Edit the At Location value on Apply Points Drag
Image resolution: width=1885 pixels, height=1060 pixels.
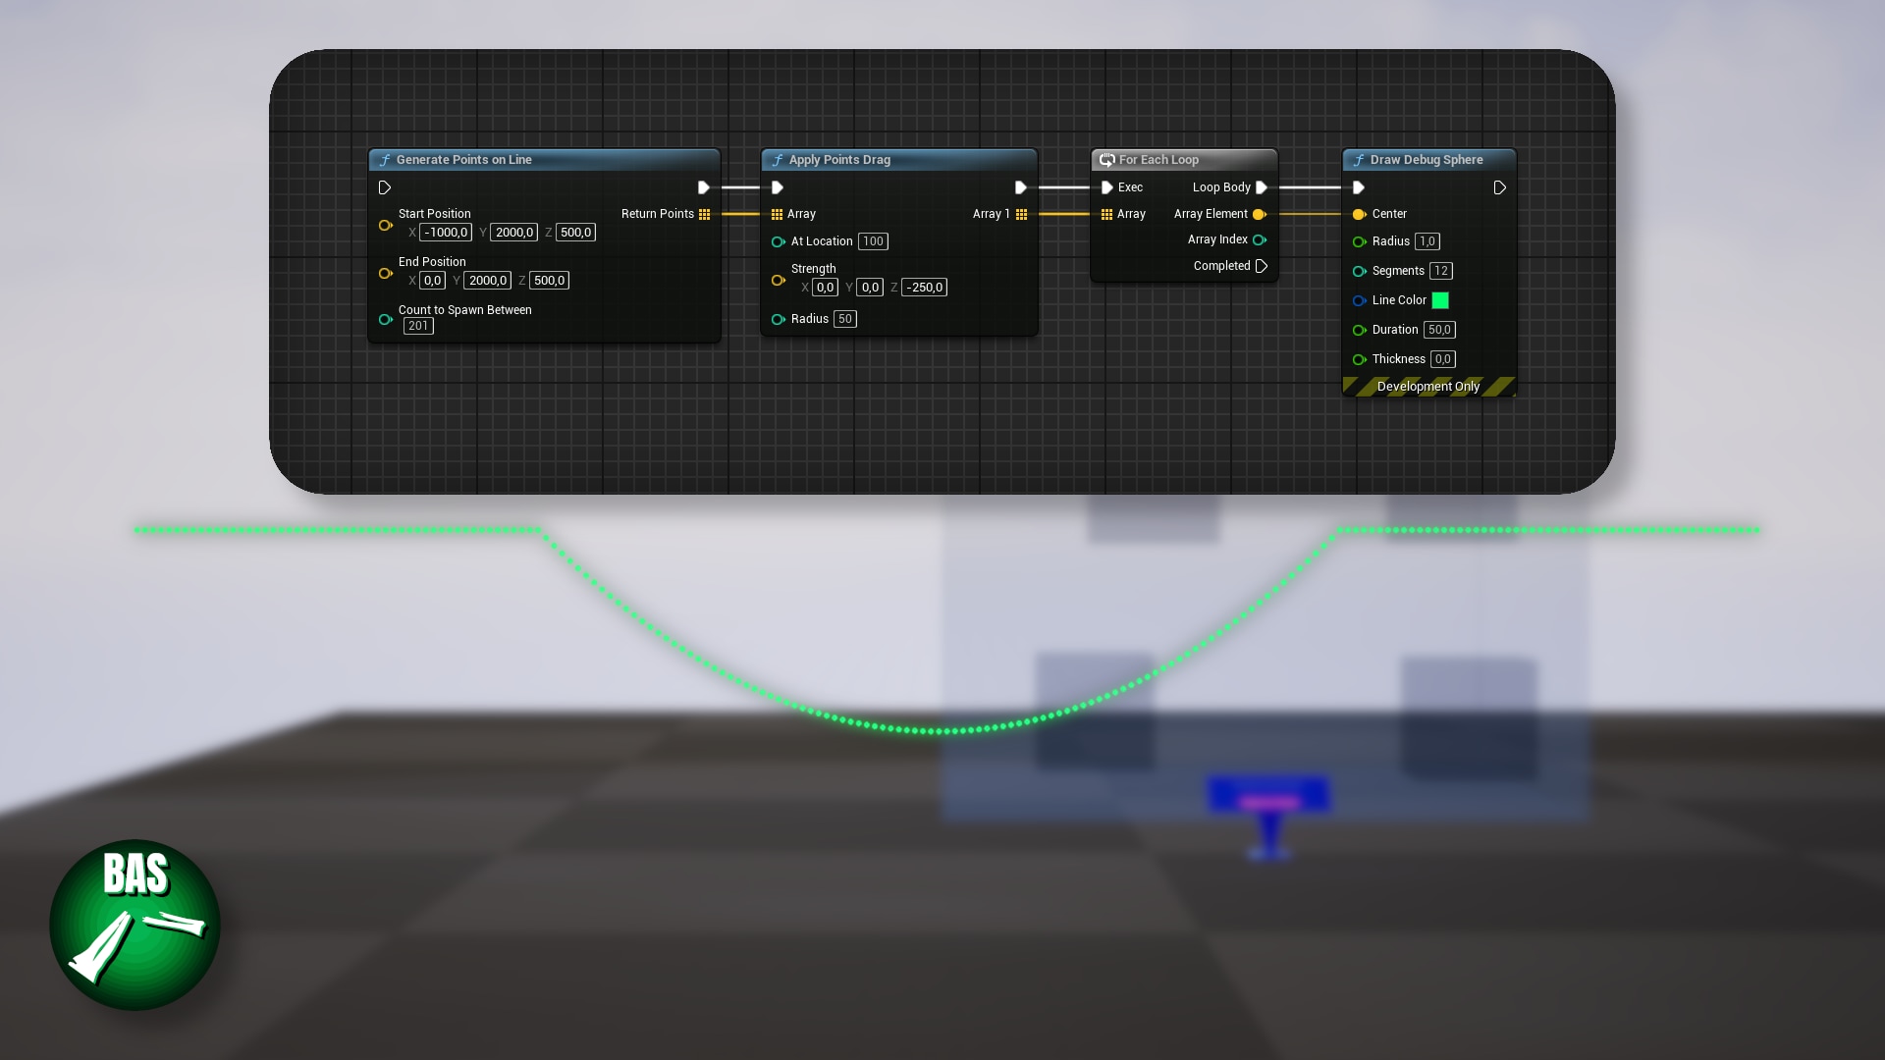[872, 241]
